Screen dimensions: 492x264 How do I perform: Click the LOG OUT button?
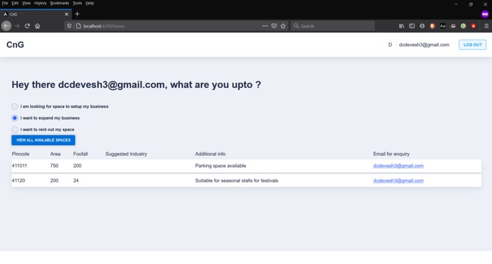(x=472, y=45)
